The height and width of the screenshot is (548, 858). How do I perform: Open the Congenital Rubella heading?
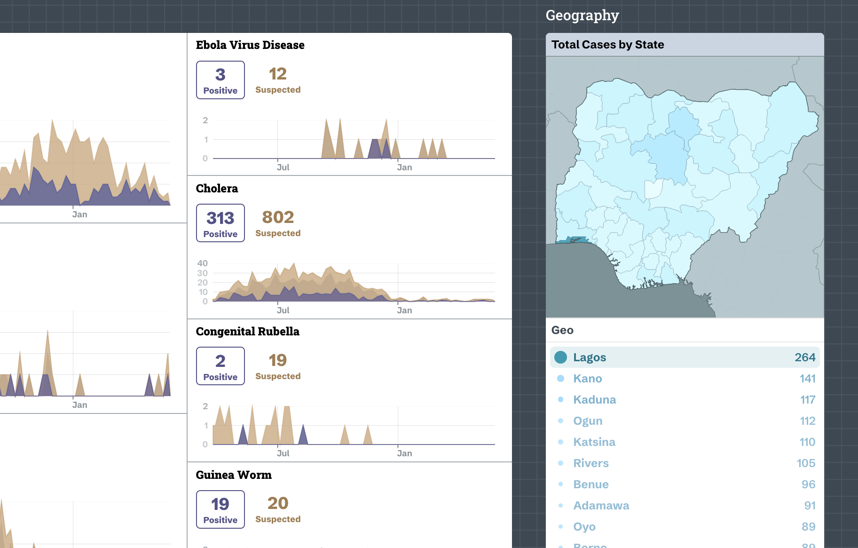(247, 332)
